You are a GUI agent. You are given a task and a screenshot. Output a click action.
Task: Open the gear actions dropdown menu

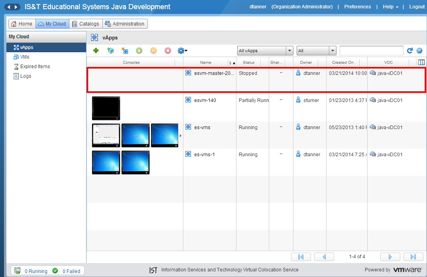[182, 51]
